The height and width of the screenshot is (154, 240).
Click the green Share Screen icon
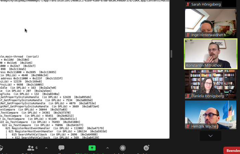point(92,148)
